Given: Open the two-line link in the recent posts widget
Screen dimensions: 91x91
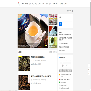Looking at the screenshot, I should (65, 39).
